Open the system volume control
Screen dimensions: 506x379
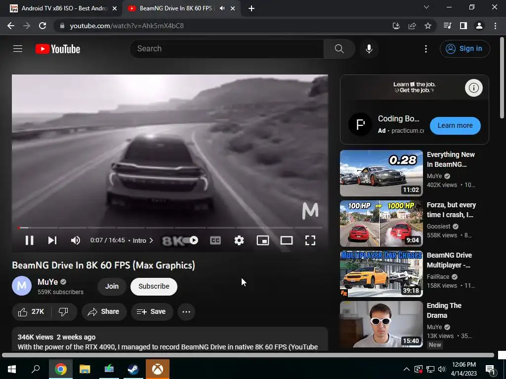[442, 369]
